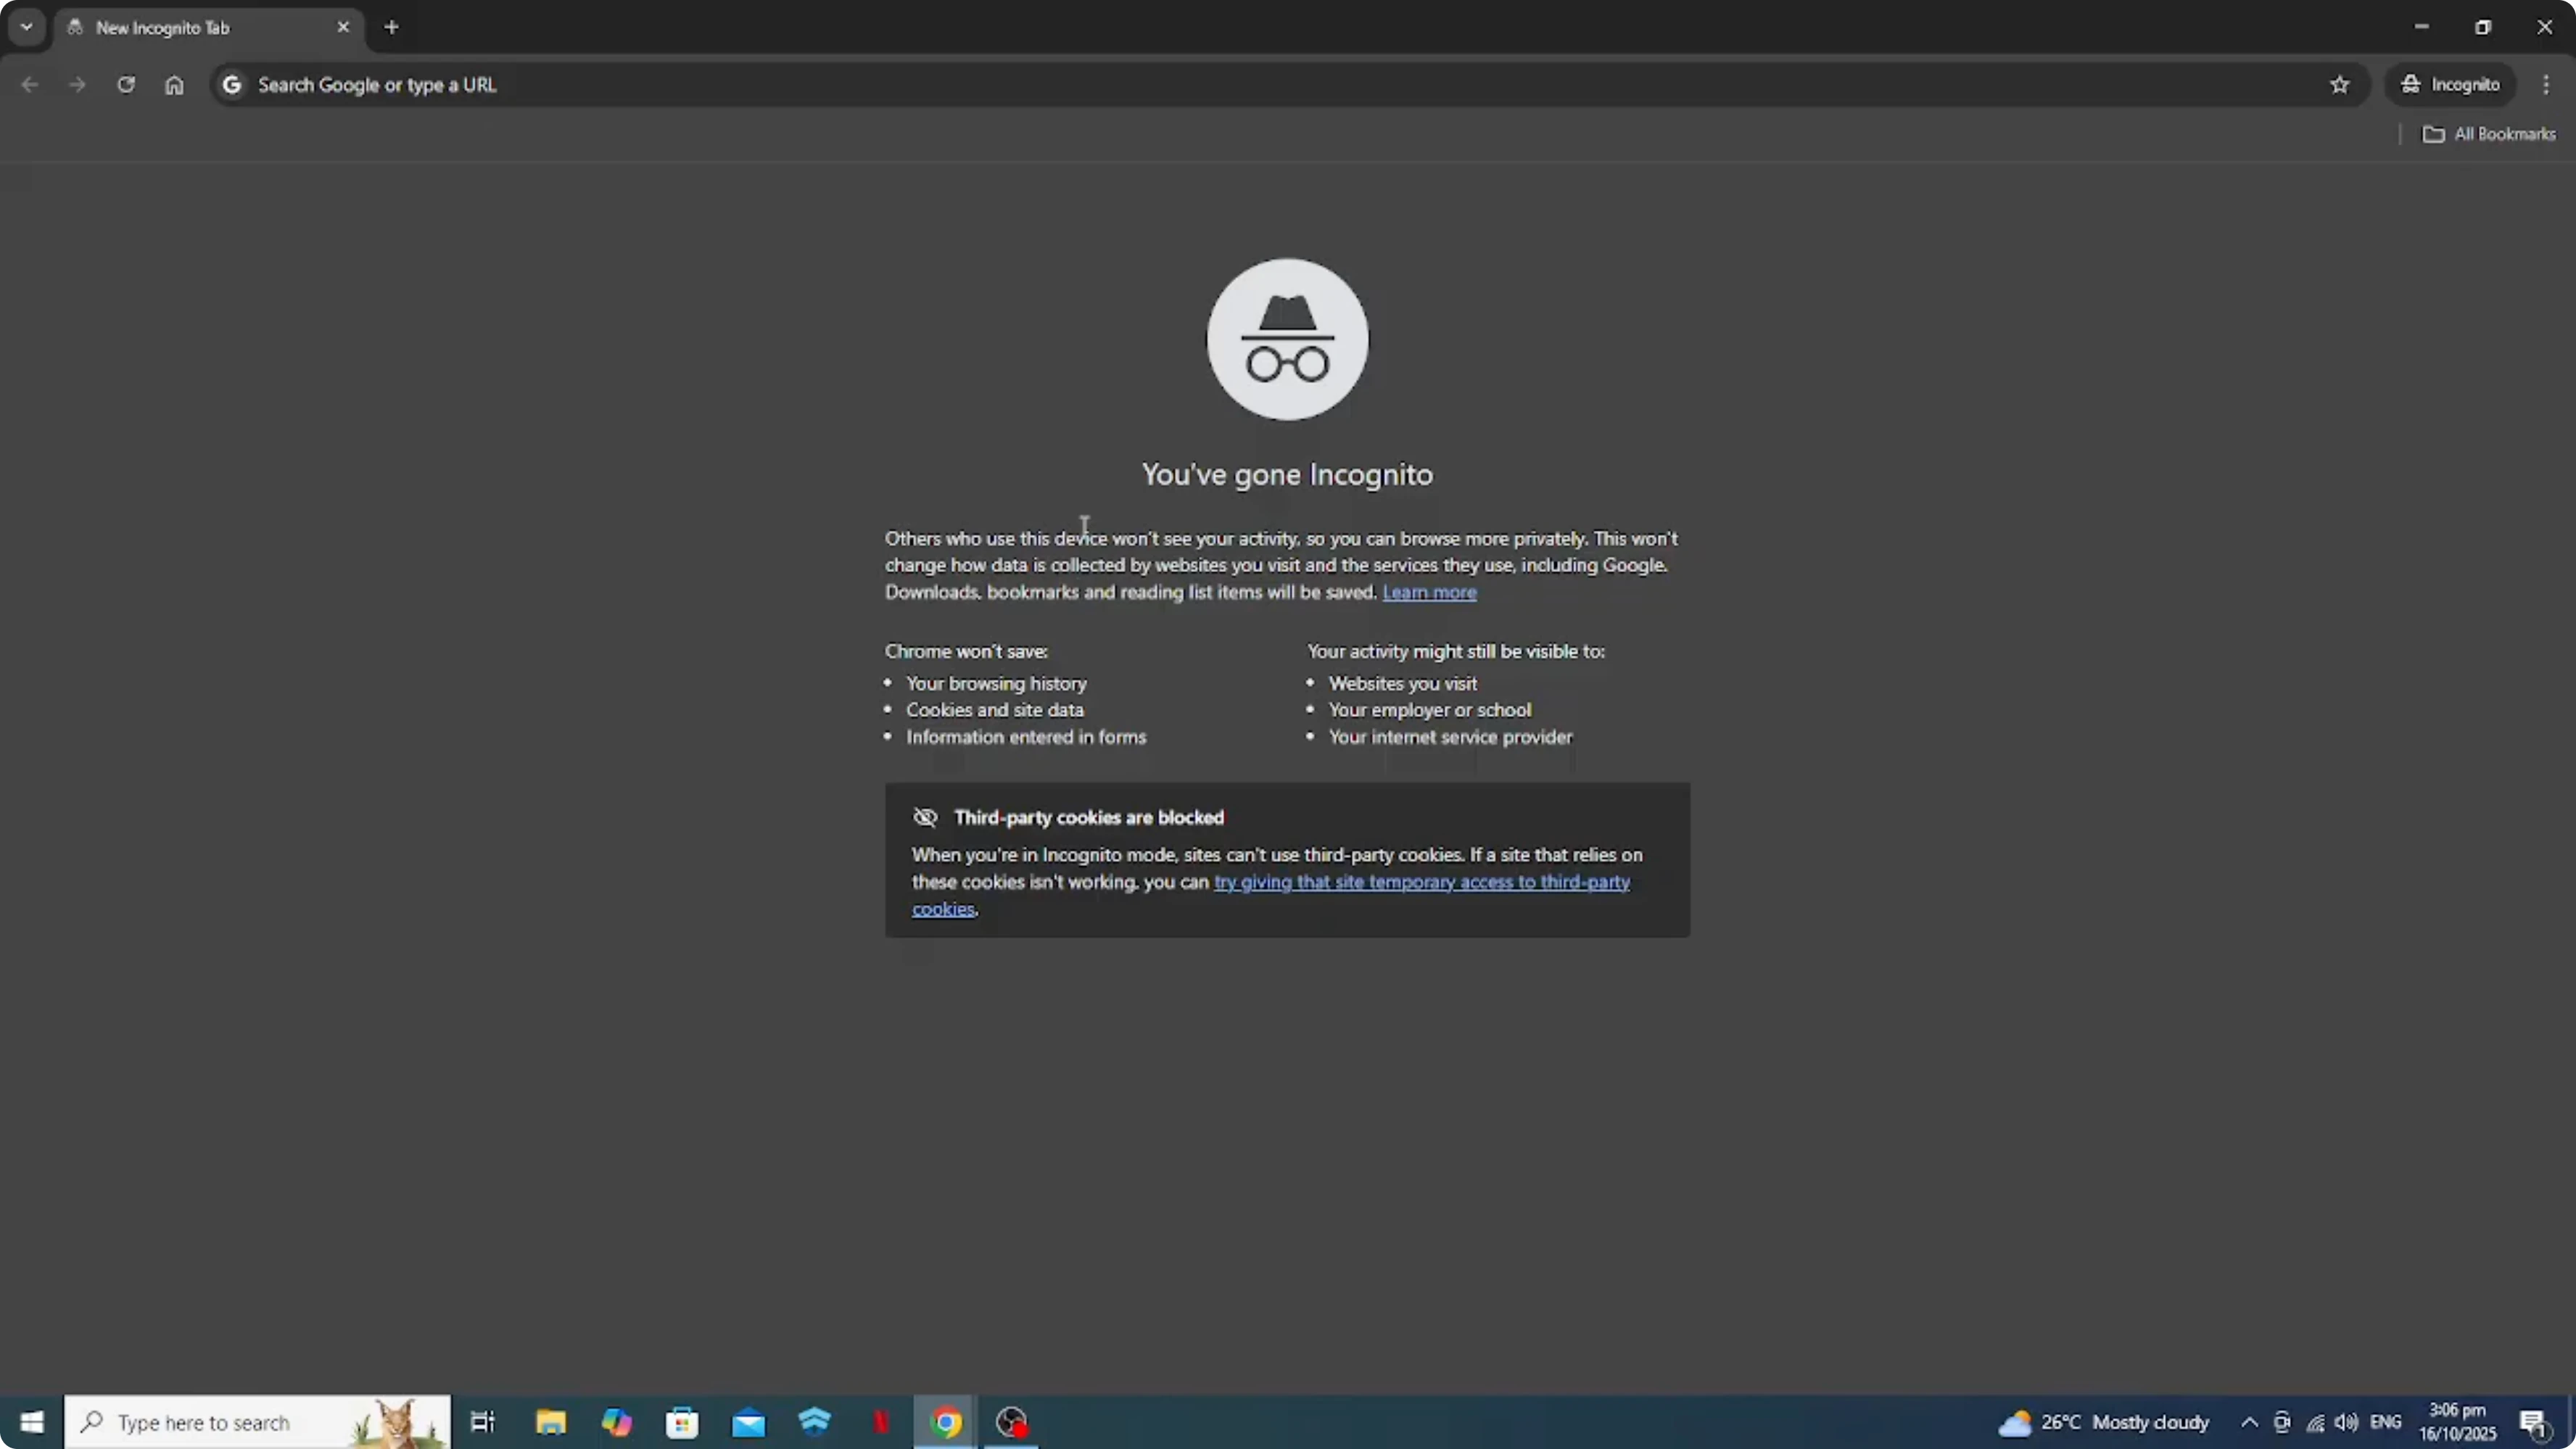Open a new tab with the plus button

[392, 28]
